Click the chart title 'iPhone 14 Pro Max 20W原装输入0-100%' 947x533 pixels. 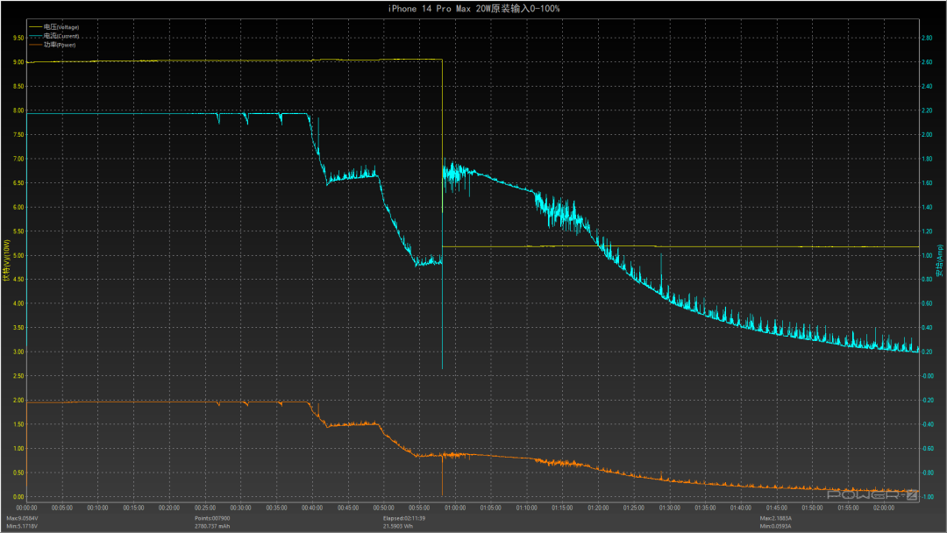(473, 9)
